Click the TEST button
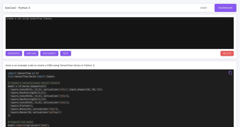 click(x=65, y=53)
